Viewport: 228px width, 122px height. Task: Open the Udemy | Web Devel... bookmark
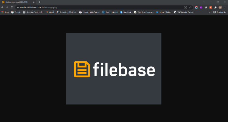(89, 12)
